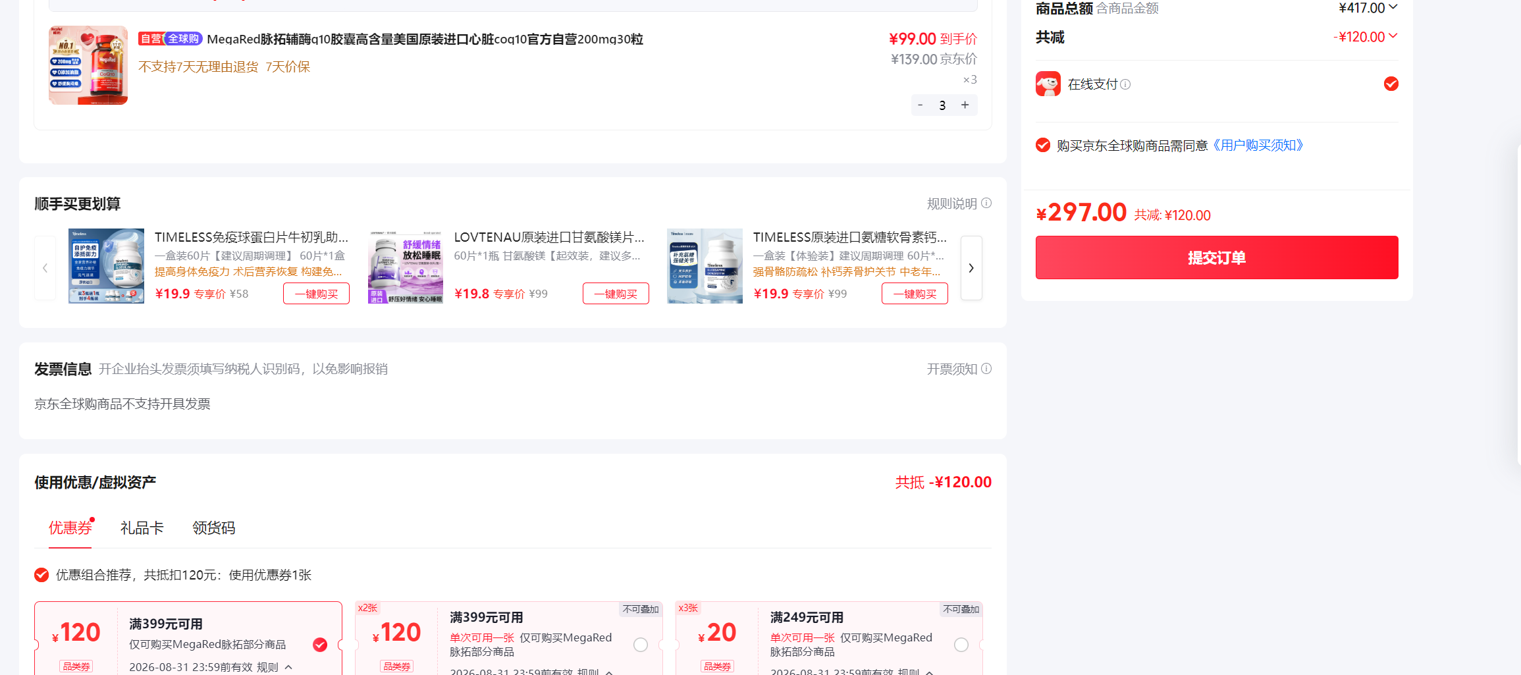
Task: Click 不支持7天无理由退货 label
Action: [x=198, y=67]
